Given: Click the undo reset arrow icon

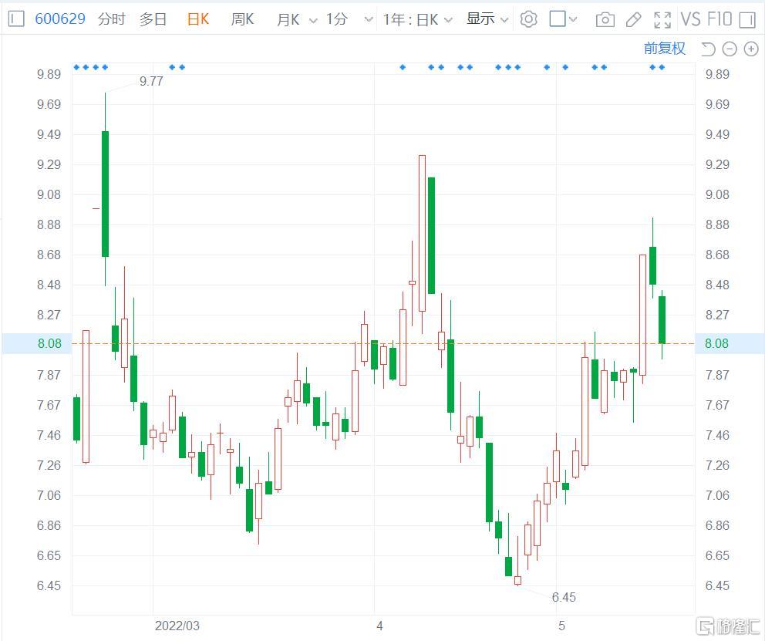Looking at the screenshot, I should point(708,49).
